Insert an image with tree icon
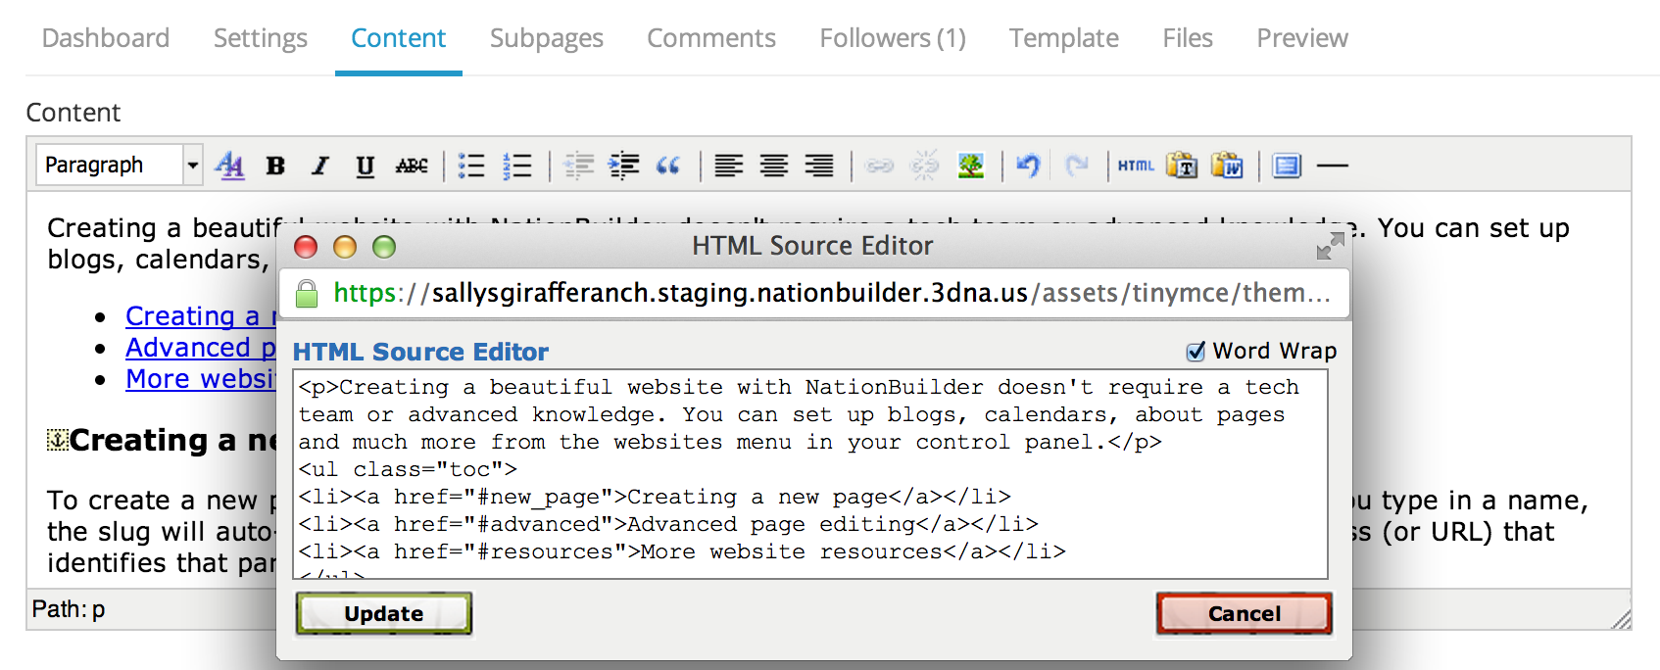The width and height of the screenshot is (1660, 670). (x=970, y=166)
